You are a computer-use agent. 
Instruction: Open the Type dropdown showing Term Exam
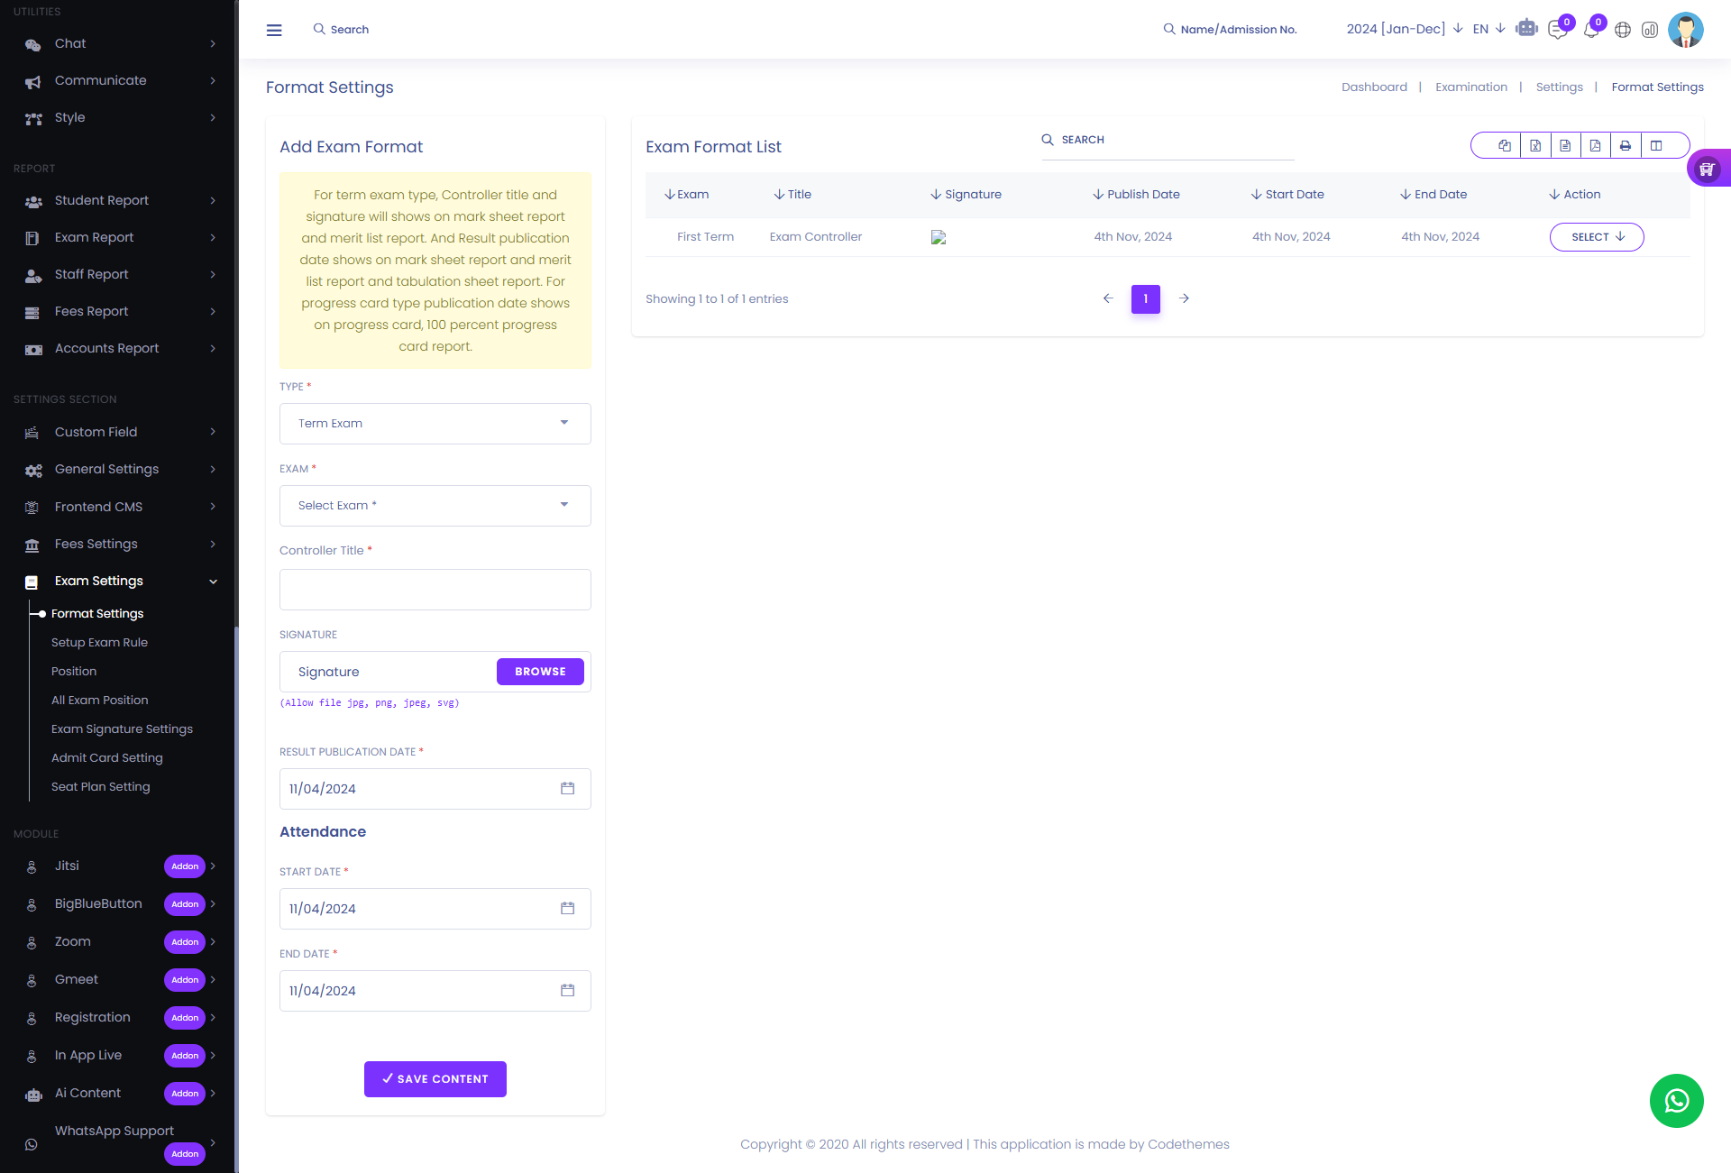(x=435, y=423)
